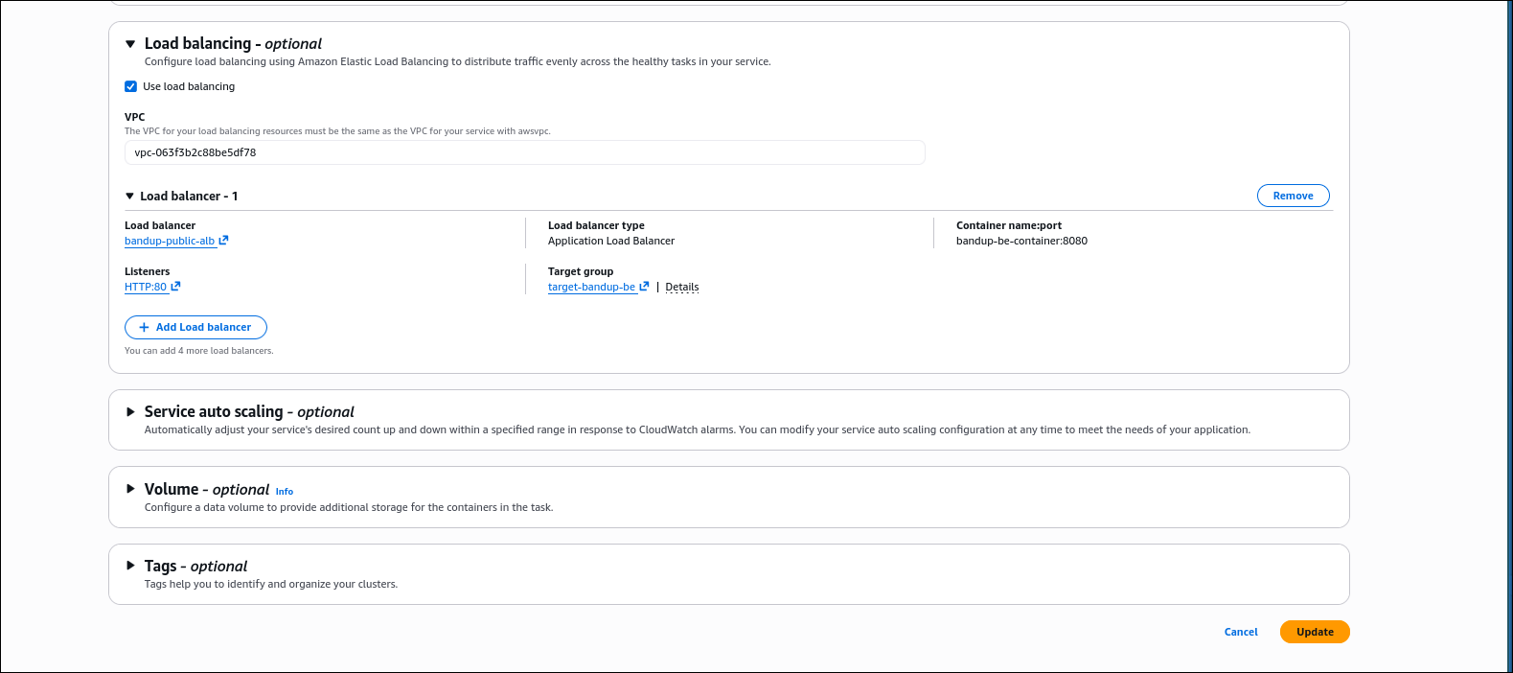Open the Volume Info link
The width and height of the screenshot is (1513, 673).
point(285,491)
